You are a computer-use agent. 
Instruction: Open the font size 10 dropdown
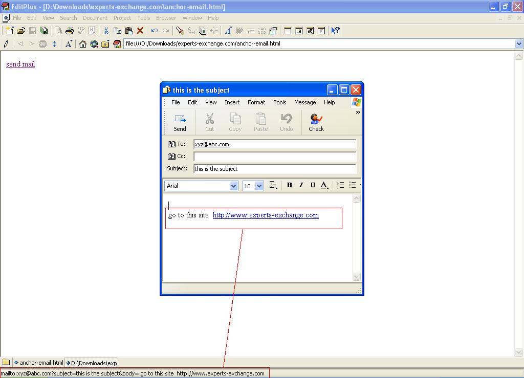[260, 186]
